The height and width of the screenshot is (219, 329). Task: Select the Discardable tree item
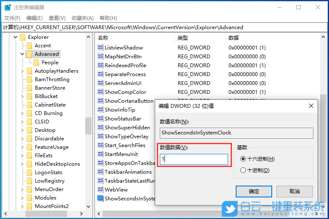[x=49, y=139]
